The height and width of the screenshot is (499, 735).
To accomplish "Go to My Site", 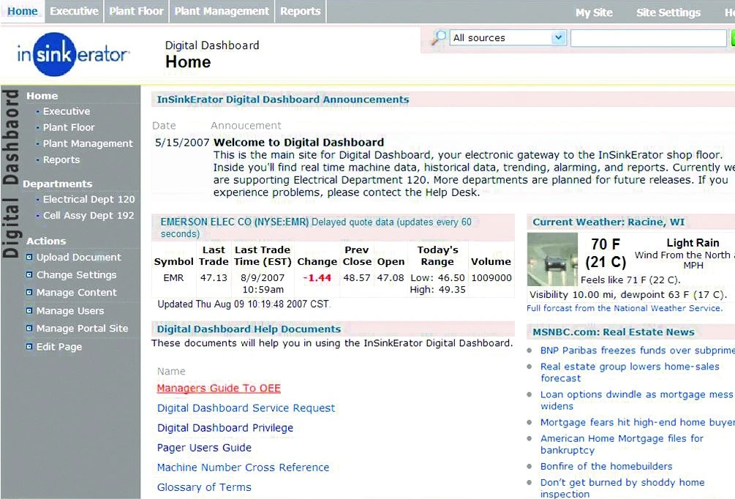I will [594, 12].
